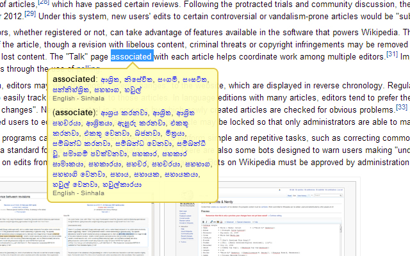
Task: Click the highlighted word "associated" in the article
Action: (131, 56)
